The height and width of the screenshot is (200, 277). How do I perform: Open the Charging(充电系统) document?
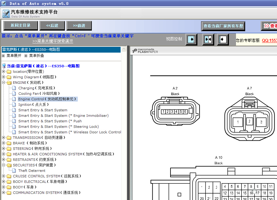pyautogui.click(x=37, y=88)
